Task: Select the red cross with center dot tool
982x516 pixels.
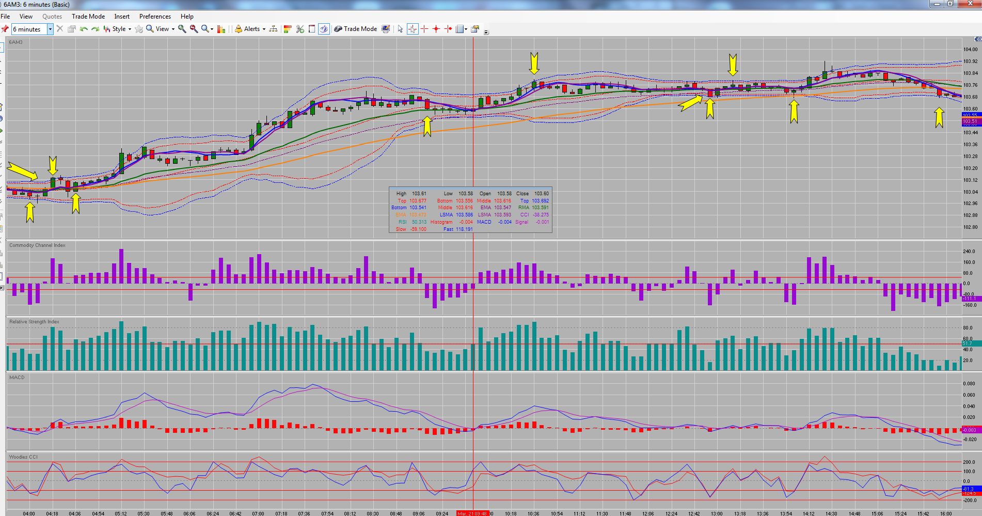Action: (x=436, y=29)
